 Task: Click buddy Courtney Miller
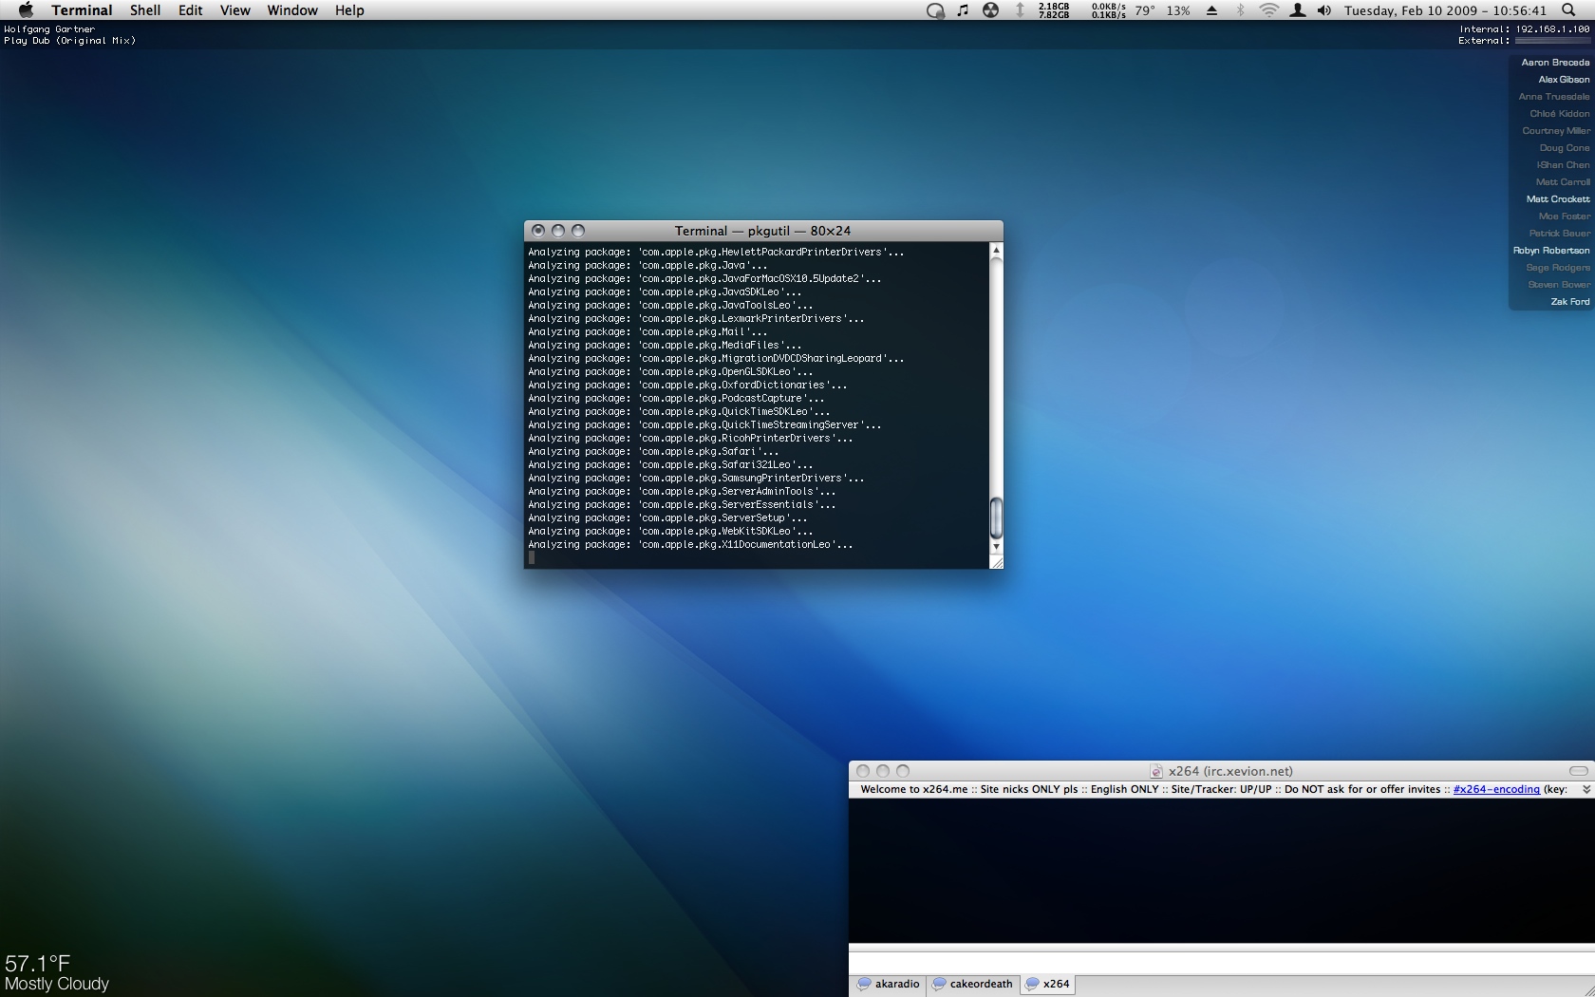1556,131
